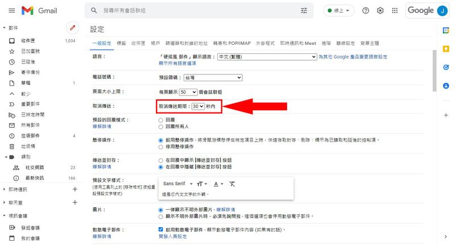
Task: Get add-ons with side panel plus
Action: click(446, 115)
